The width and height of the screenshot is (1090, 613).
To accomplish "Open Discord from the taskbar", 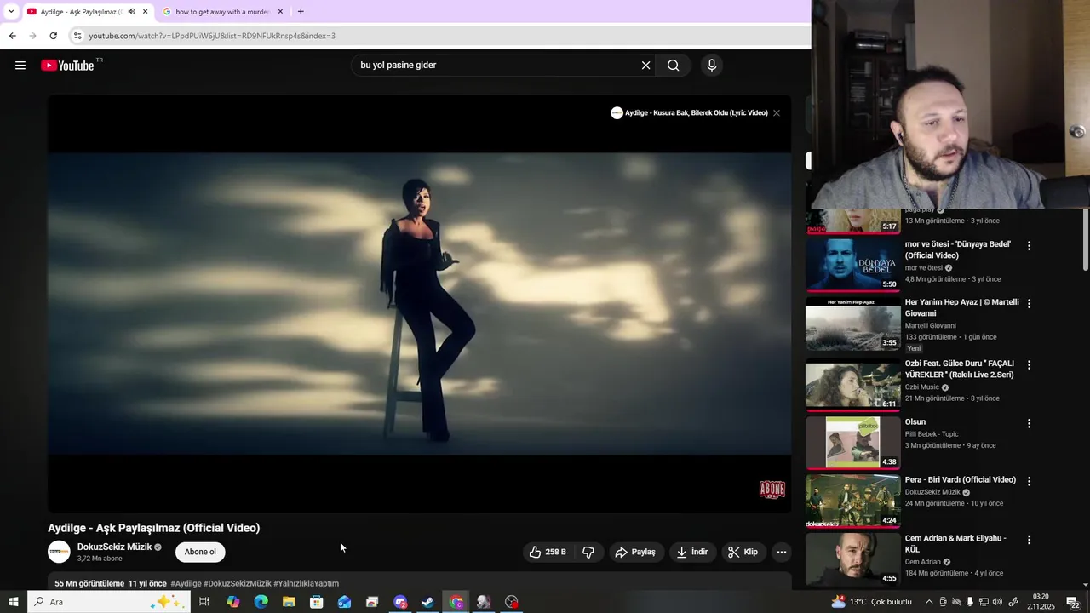I will click(400, 602).
